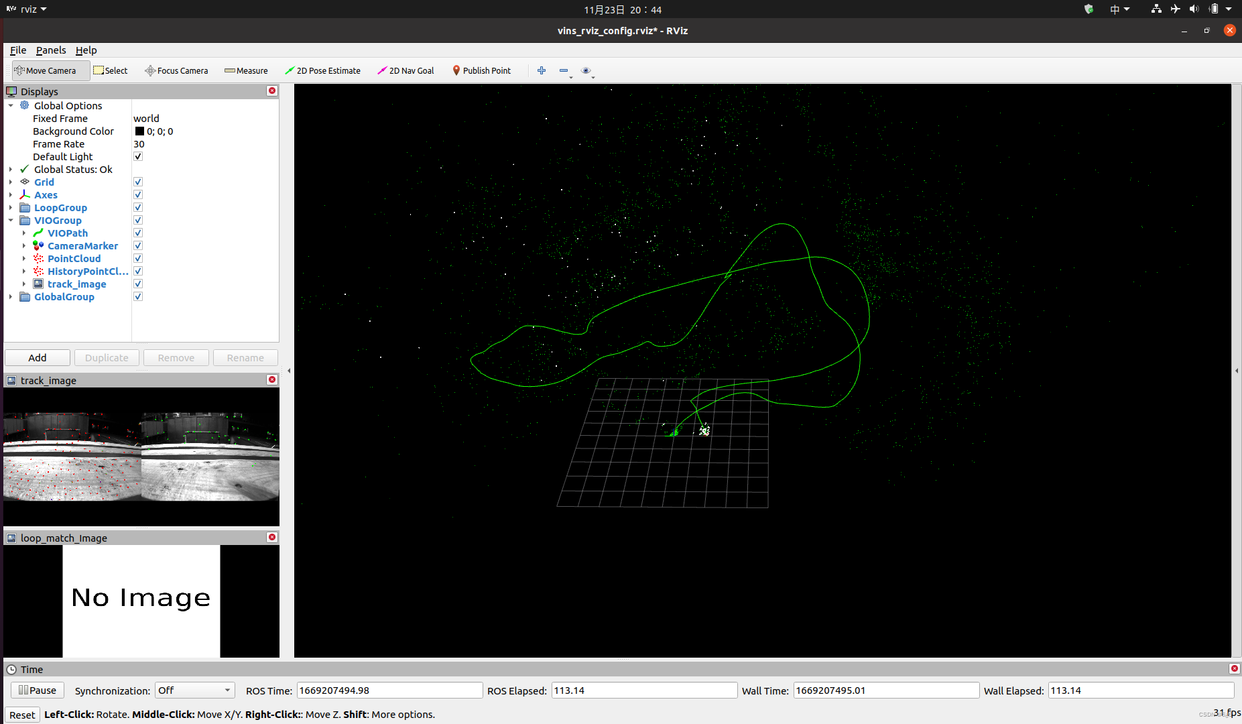This screenshot has width=1242, height=724.
Task: Expand the VIOPath properties
Action: pyautogui.click(x=24, y=233)
